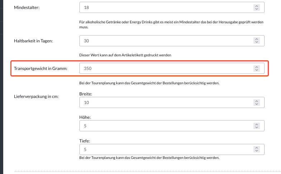Click the Tiefe field spinner arrows

tap(257, 149)
